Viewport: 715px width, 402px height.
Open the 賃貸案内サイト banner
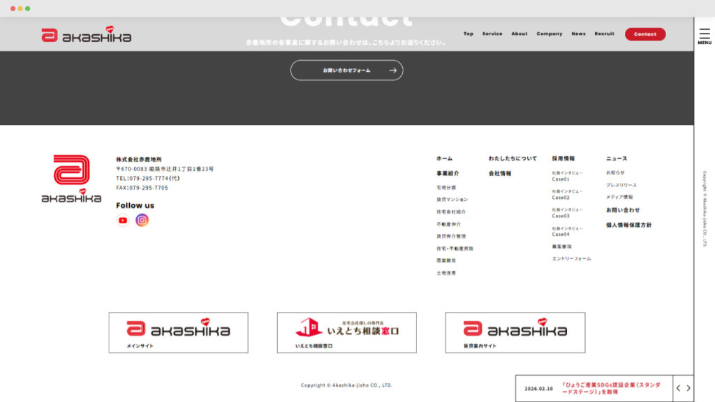[x=515, y=332]
